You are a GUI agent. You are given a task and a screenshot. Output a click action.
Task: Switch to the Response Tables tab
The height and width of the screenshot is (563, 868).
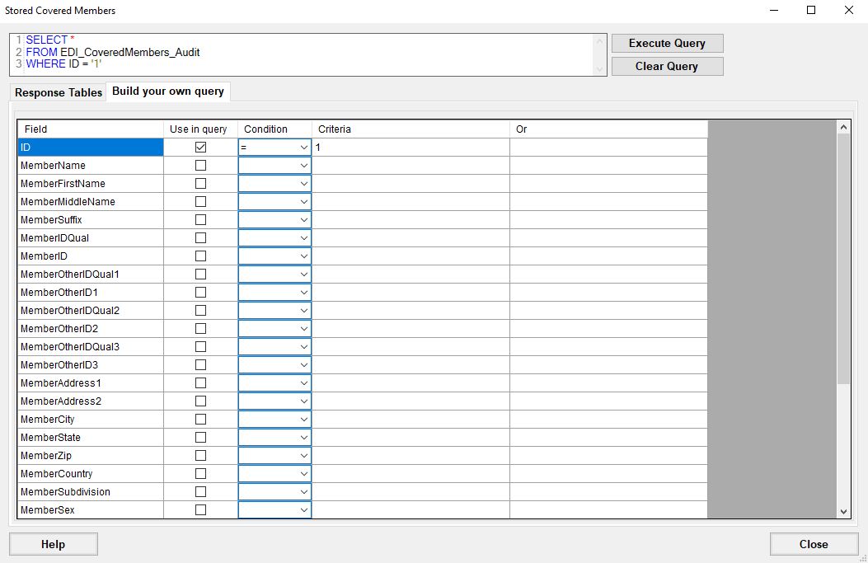59,92
